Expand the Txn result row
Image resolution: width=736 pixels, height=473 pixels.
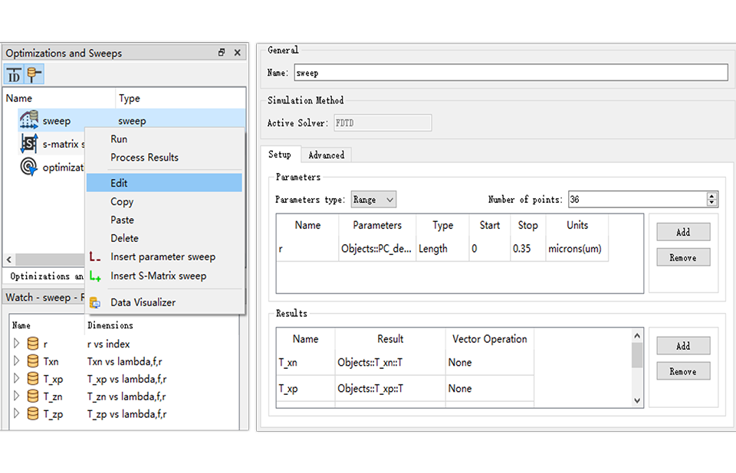point(16,361)
